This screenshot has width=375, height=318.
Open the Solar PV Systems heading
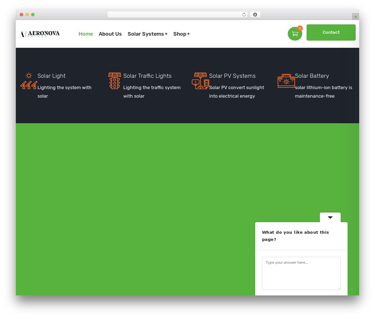pyautogui.click(x=232, y=76)
